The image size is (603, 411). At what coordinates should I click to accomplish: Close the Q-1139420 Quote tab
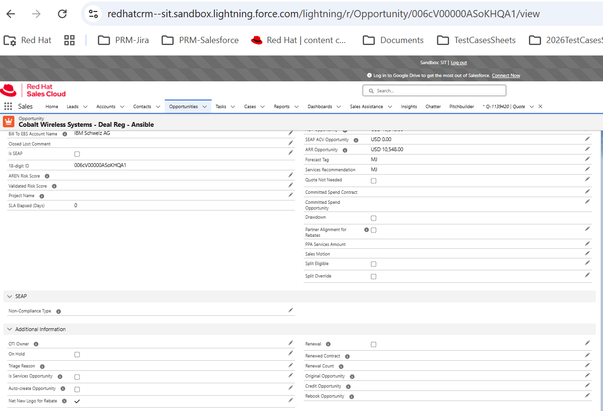point(541,106)
